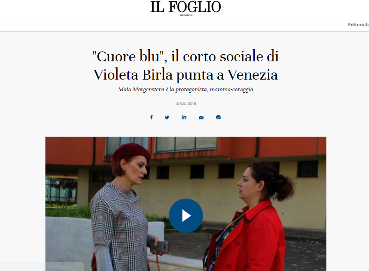The width and height of the screenshot is (369, 271).
Task: Click the article date 12 GIU 2018
Action: [186, 103]
